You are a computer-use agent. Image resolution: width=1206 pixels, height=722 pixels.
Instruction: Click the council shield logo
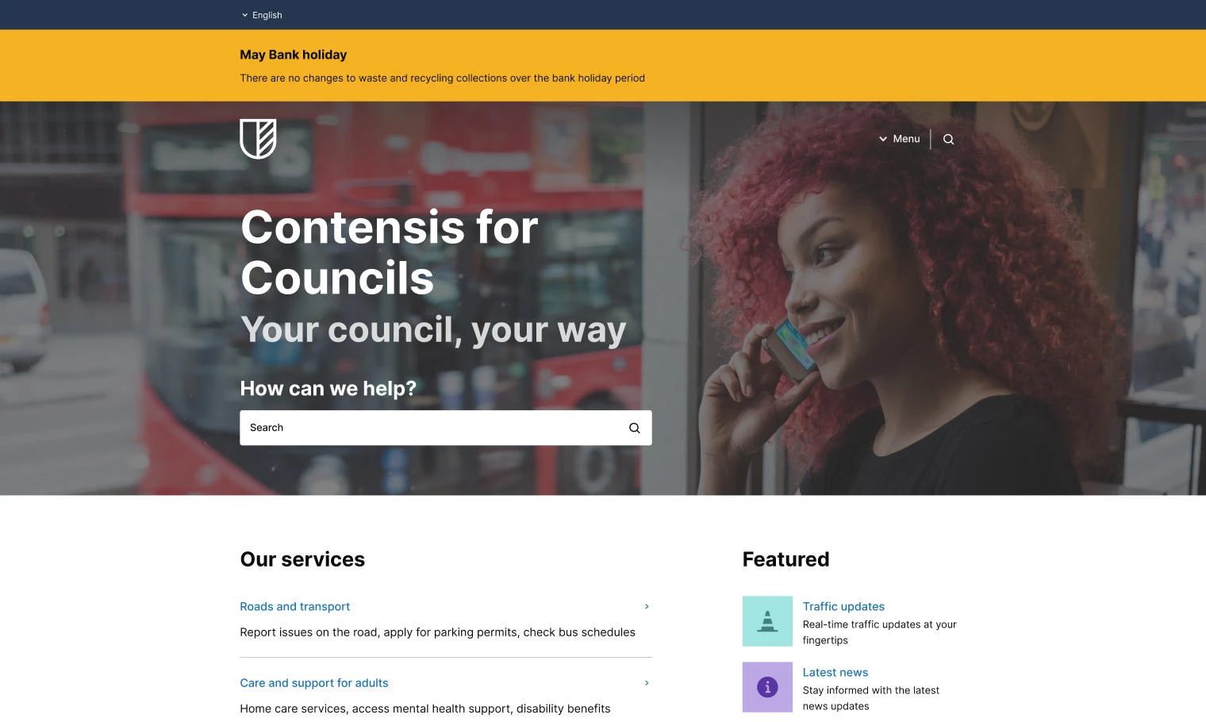(x=259, y=139)
